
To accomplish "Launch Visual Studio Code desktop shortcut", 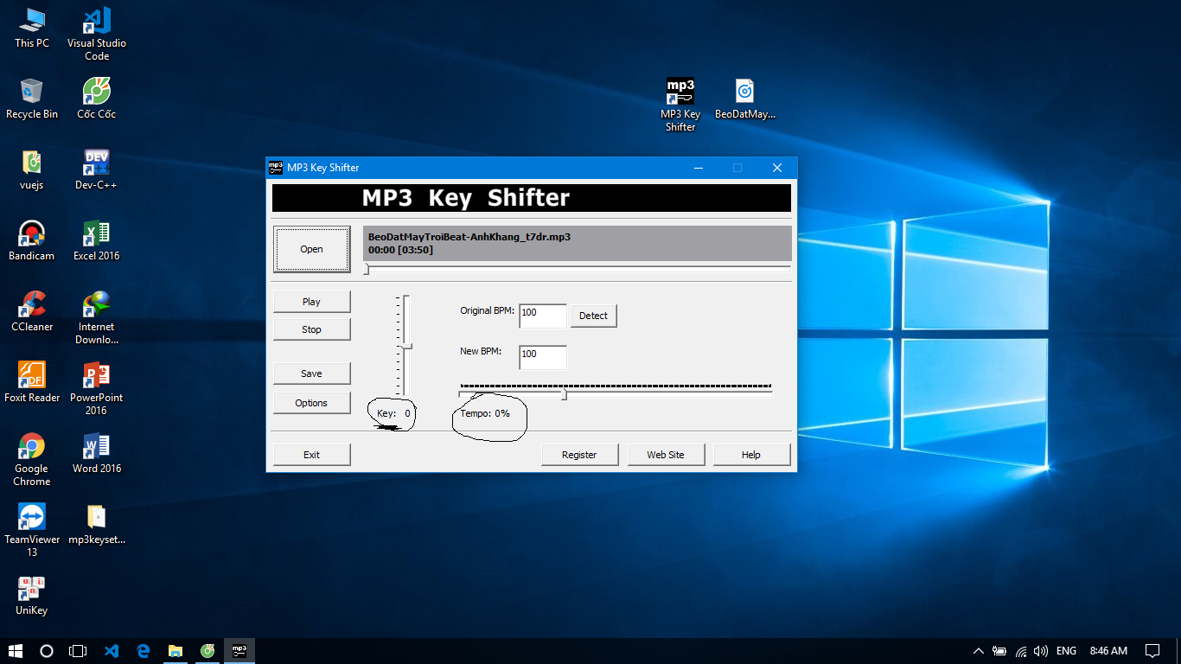I will 97,33.
